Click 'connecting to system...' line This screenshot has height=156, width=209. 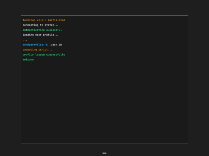tap(41, 25)
